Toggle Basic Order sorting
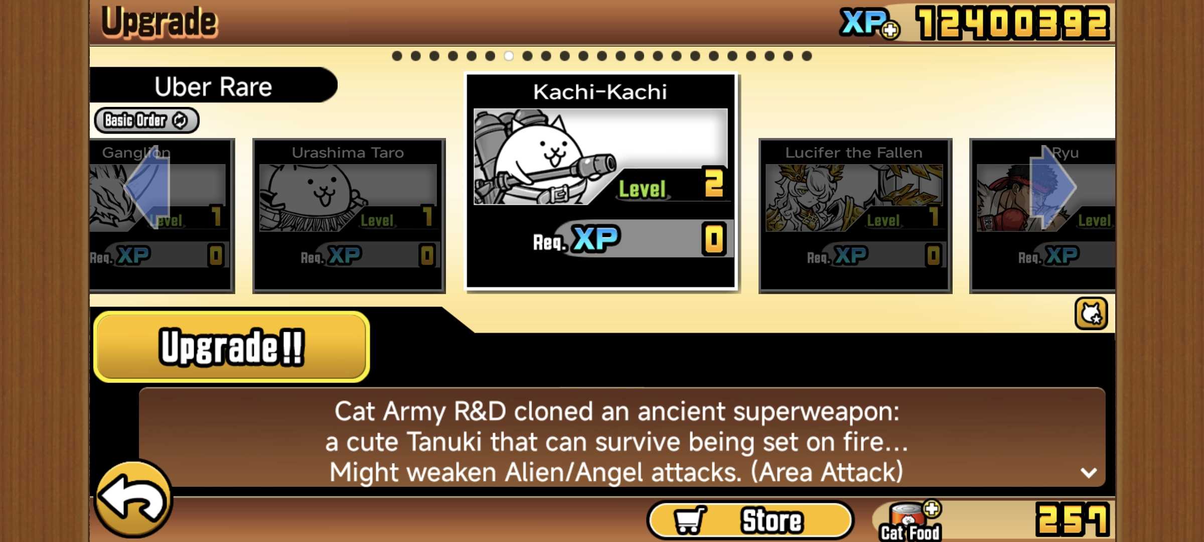 pos(146,120)
